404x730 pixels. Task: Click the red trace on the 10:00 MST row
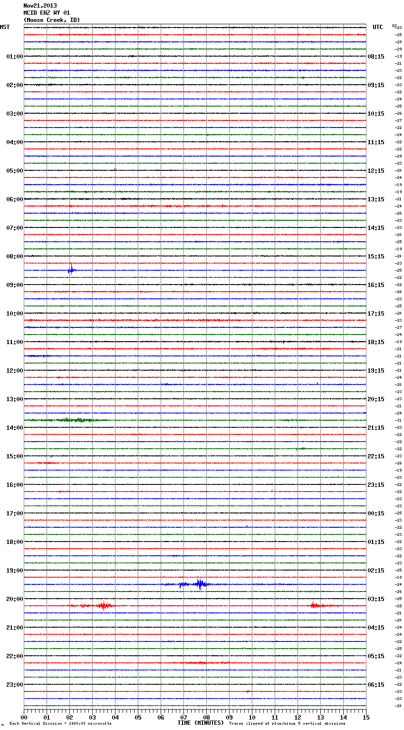click(195, 320)
